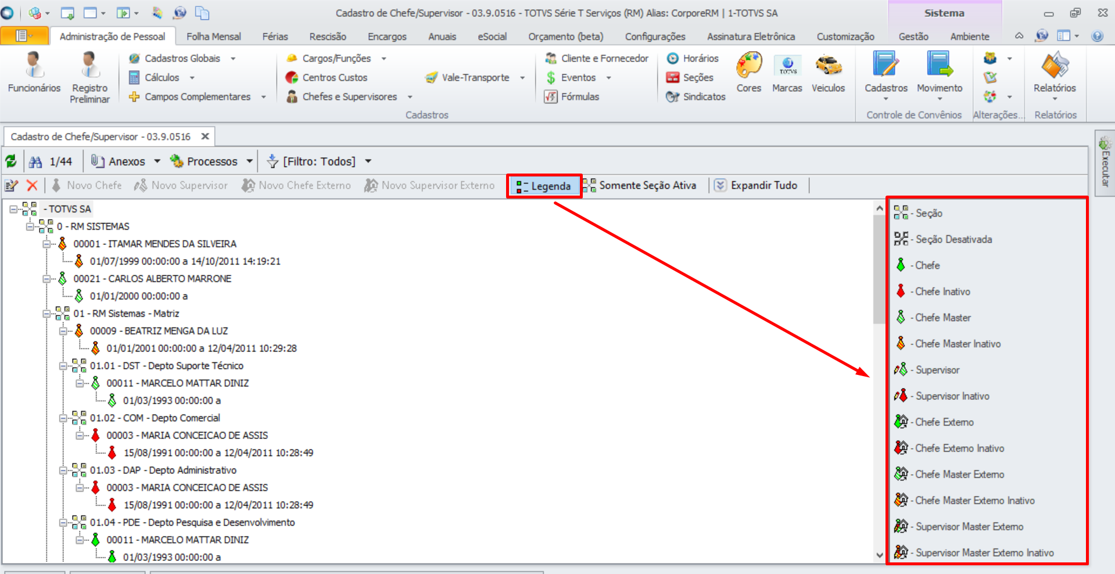Click the tree scrollbar up arrow

click(x=879, y=208)
